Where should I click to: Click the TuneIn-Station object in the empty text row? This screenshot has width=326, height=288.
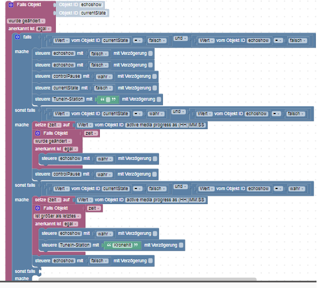coord(68,99)
